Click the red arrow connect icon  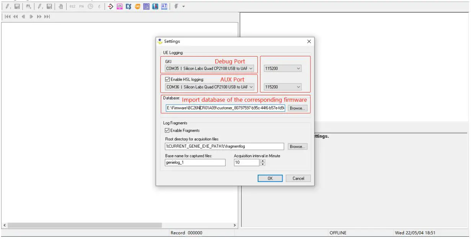[110, 6]
